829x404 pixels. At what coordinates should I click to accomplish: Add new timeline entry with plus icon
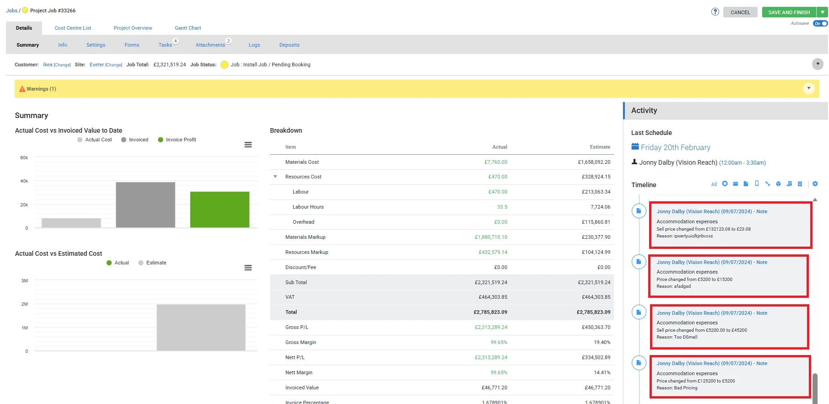click(x=815, y=184)
